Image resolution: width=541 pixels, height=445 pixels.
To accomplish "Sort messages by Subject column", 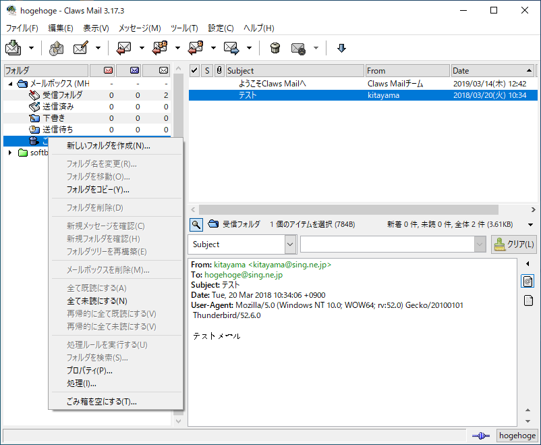I will pyautogui.click(x=295, y=70).
